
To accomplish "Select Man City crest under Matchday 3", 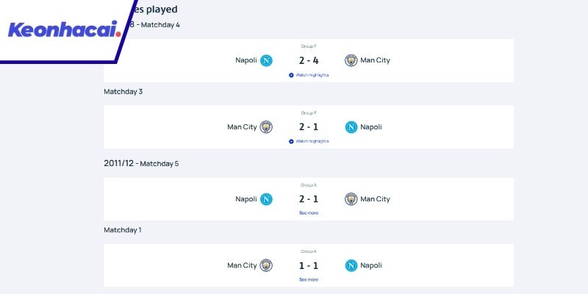I will (266, 127).
